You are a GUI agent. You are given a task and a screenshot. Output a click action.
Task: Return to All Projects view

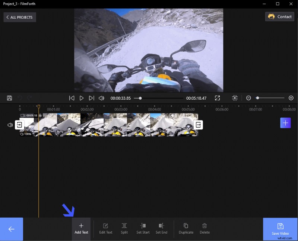(x=19, y=17)
